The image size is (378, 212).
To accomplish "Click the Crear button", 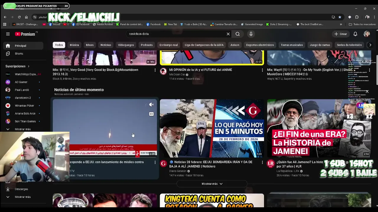I will coord(340,34).
